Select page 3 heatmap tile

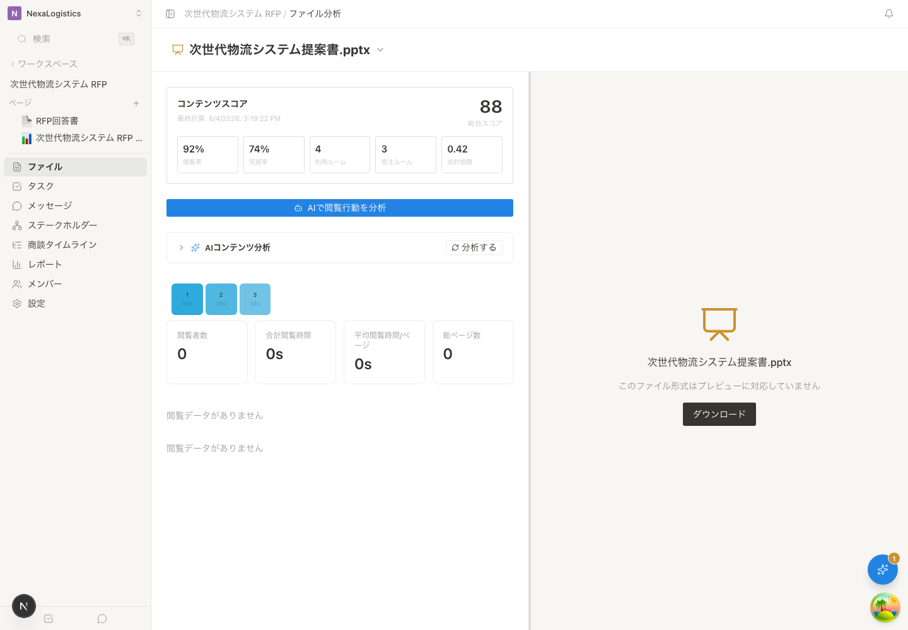[255, 299]
